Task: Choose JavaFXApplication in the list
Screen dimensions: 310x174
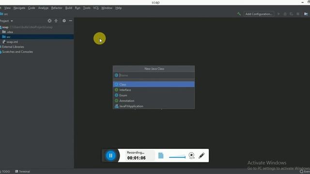Action: point(154,106)
